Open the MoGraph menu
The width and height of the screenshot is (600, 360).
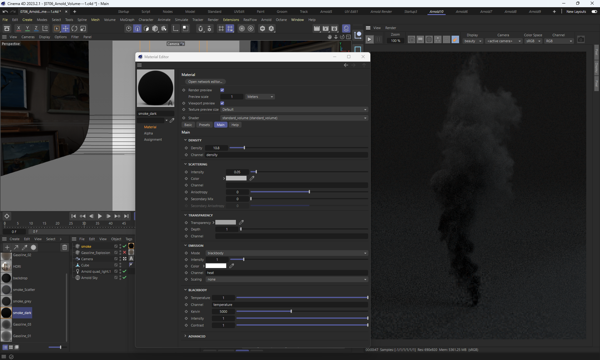click(127, 20)
